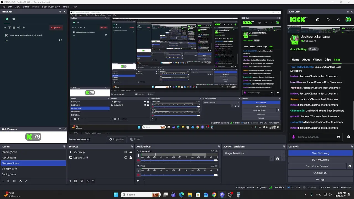Remove scene transition with trash icon
The width and height of the screenshot is (354, 199).
277,159
